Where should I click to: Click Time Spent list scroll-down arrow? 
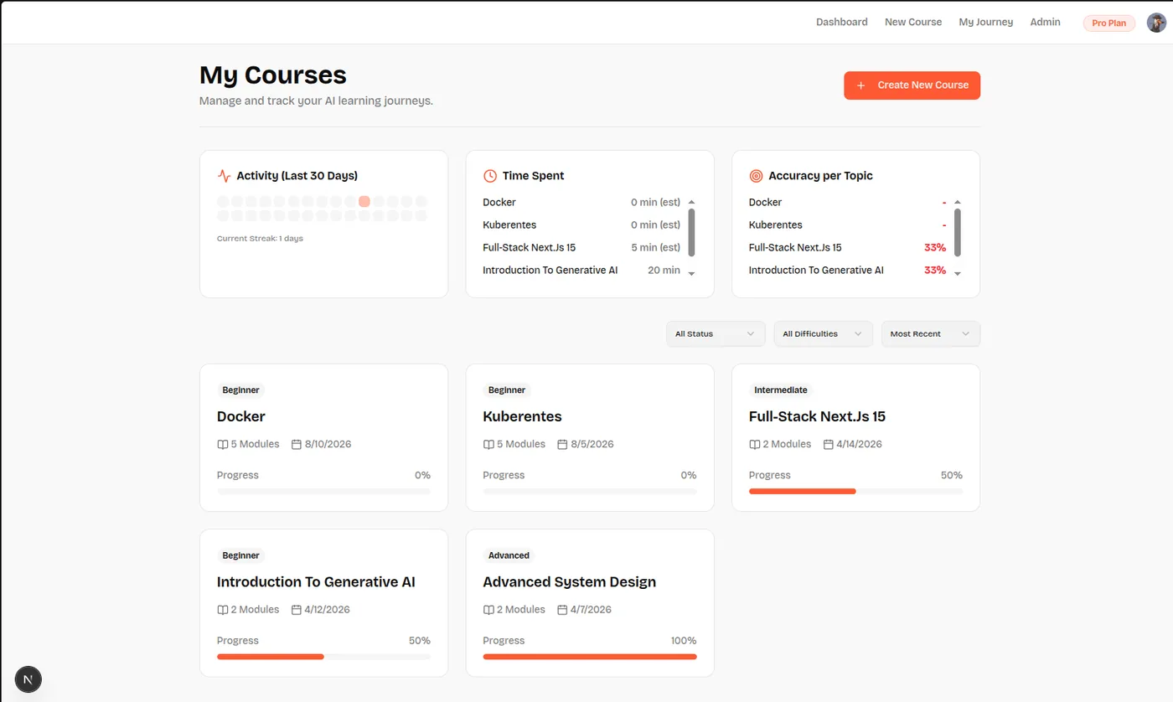[x=691, y=274]
